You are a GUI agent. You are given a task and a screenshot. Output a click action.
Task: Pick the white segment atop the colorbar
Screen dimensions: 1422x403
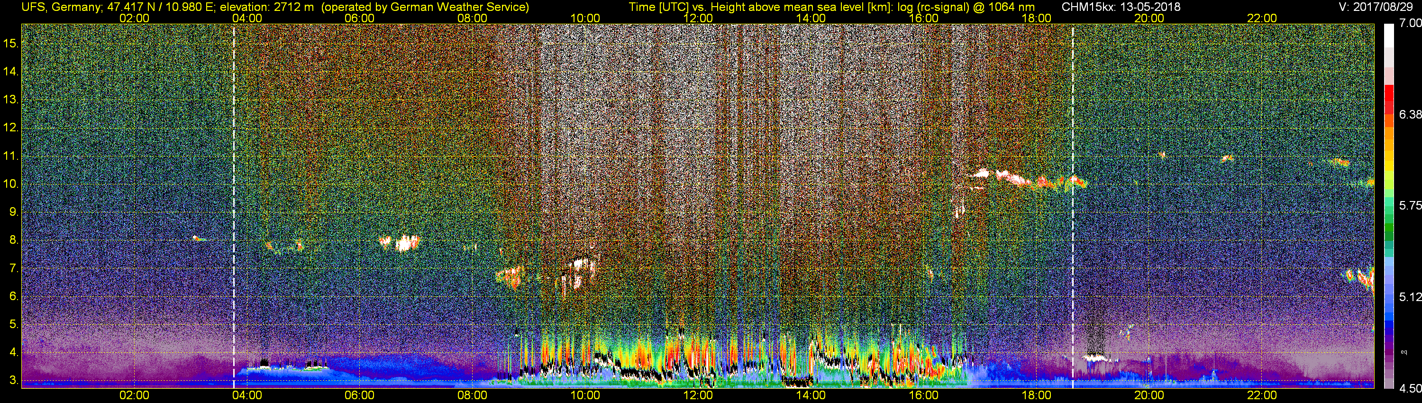point(1389,36)
